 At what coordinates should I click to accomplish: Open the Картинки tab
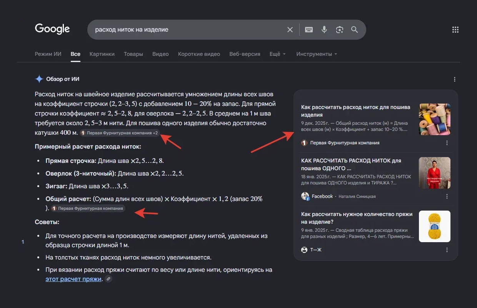tap(102, 54)
